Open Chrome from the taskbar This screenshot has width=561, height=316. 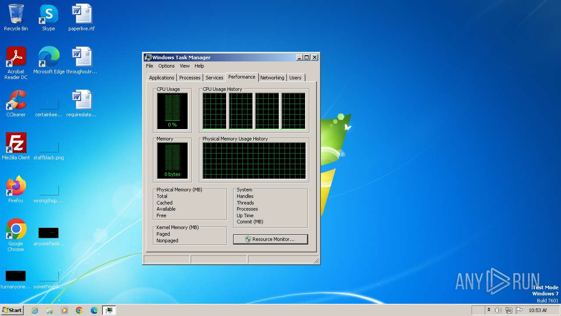[79, 310]
